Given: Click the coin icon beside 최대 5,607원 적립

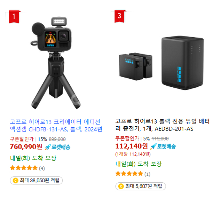Looking at the screenshot, I should point(121,186).
